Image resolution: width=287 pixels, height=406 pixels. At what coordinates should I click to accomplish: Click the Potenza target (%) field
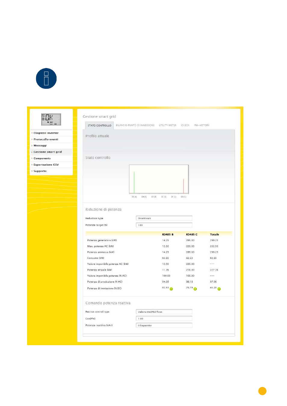point(164,225)
